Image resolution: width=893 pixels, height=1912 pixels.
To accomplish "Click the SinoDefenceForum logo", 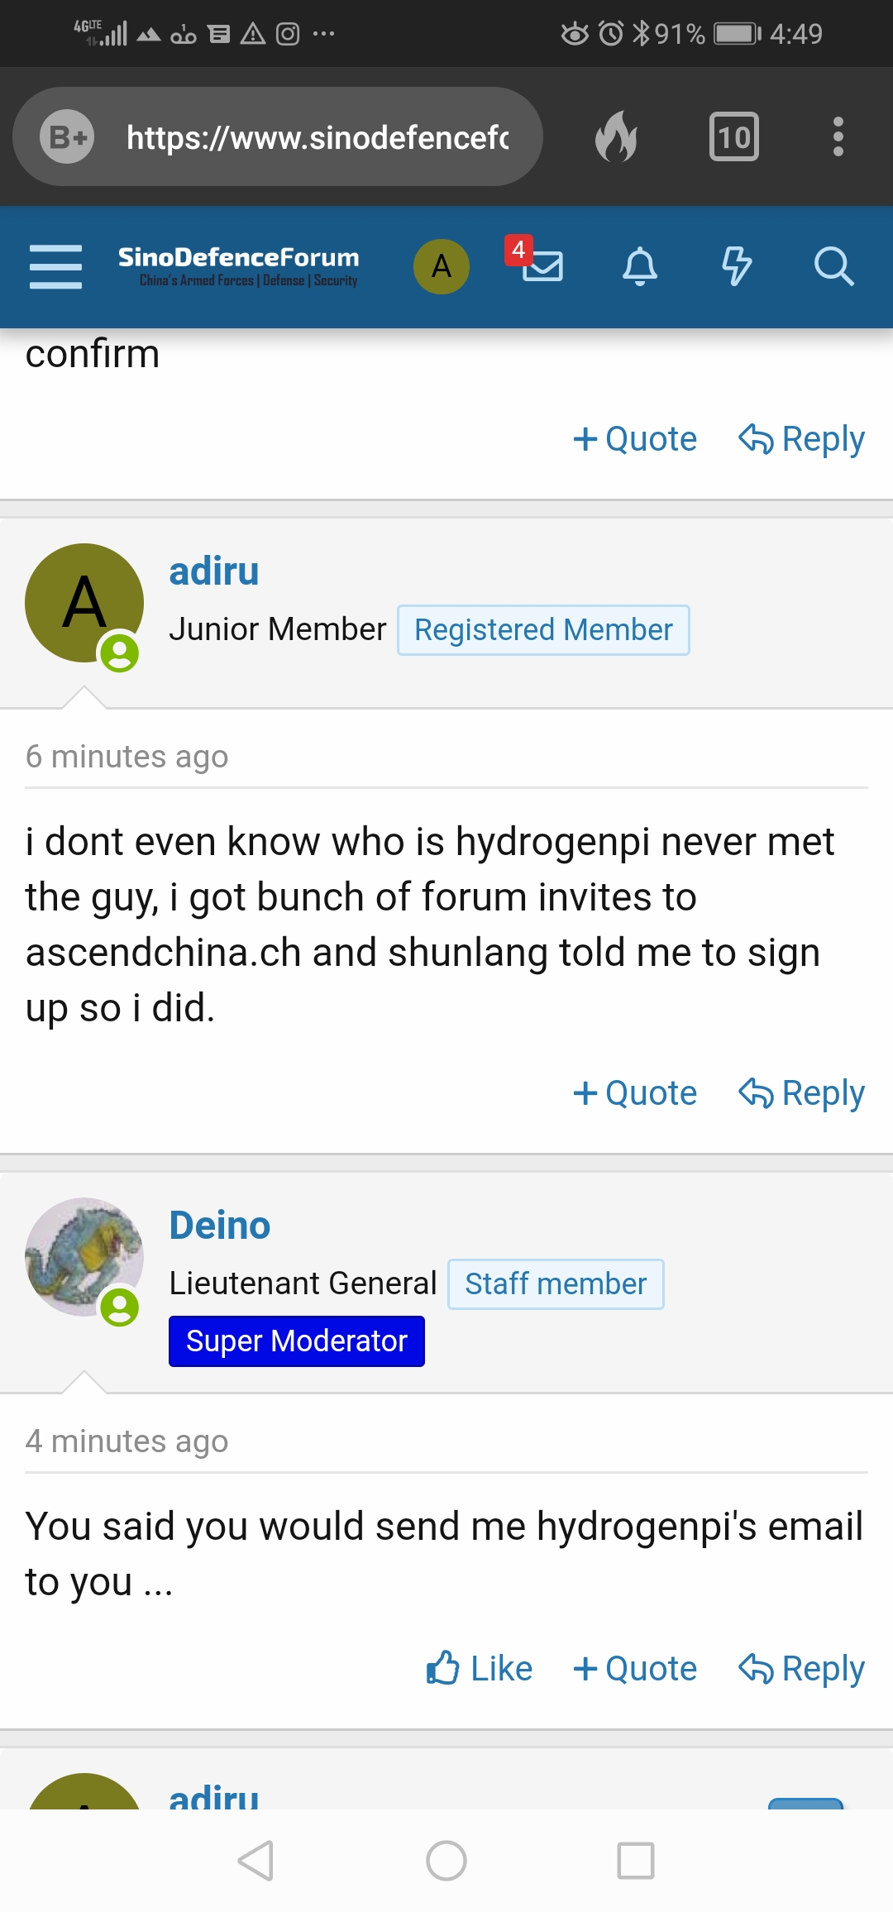I will 239,266.
